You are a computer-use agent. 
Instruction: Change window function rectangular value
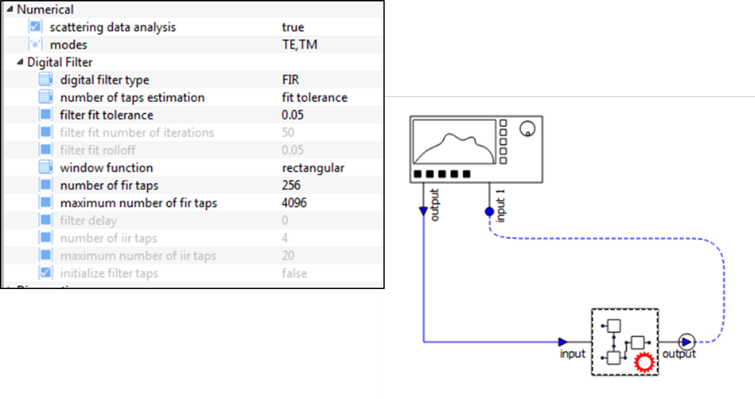click(x=313, y=168)
